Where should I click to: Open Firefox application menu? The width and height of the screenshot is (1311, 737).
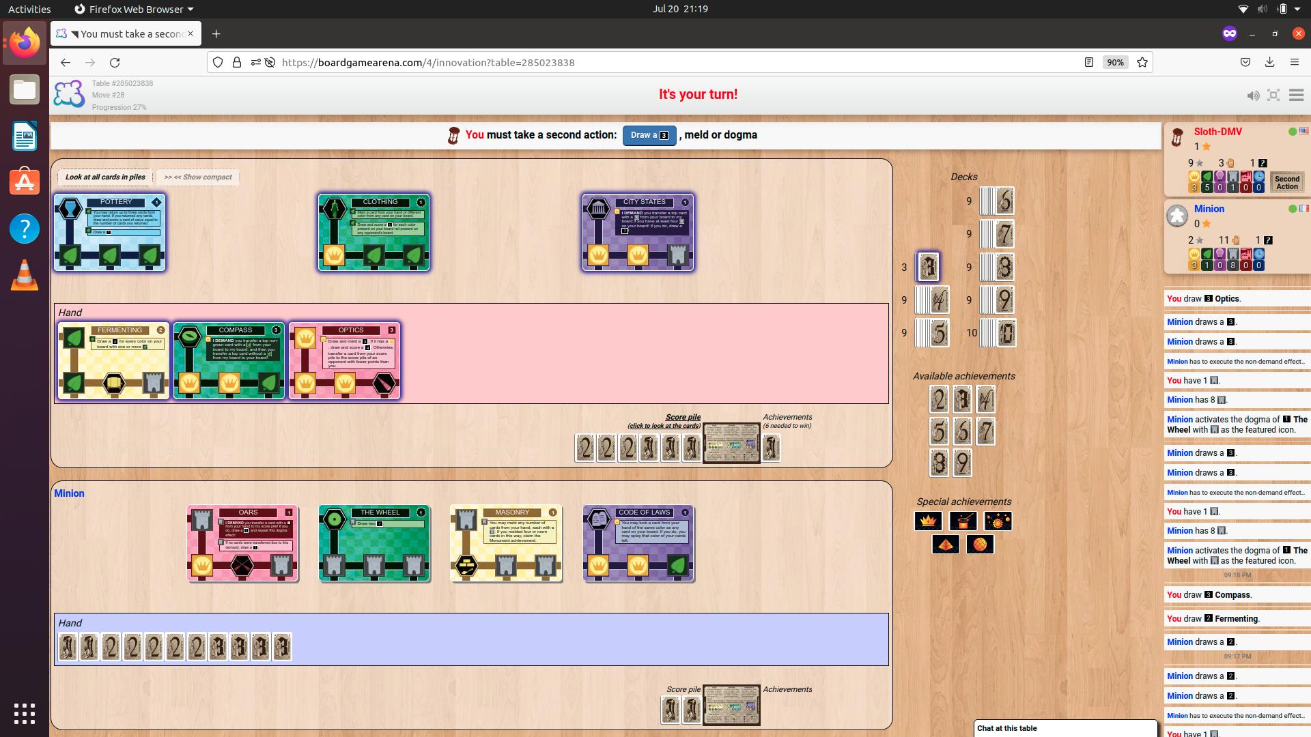1294,62
